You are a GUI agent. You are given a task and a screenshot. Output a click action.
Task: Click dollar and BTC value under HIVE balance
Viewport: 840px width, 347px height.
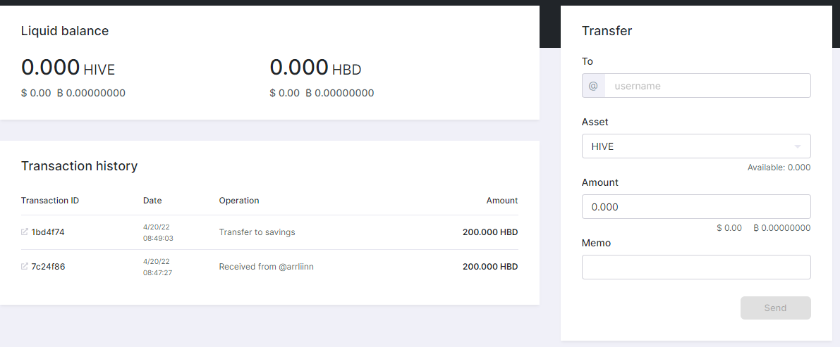[73, 93]
